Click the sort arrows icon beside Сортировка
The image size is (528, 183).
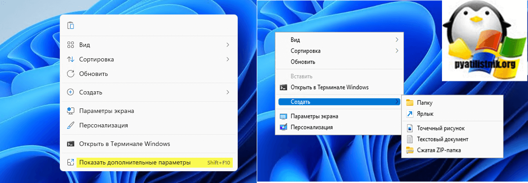click(x=70, y=59)
